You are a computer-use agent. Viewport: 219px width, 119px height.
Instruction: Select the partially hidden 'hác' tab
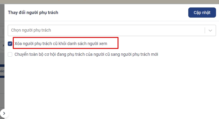click(2, 71)
